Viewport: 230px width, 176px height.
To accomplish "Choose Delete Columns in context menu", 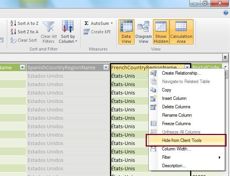I will pyautogui.click(x=187, y=107).
